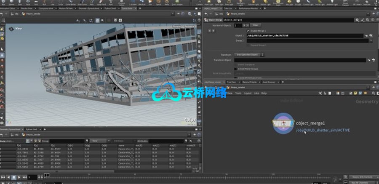The width and height of the screenshot is (379, 184).
Task: Open the Layout menu in network editor
Action: tap(248, 93)
